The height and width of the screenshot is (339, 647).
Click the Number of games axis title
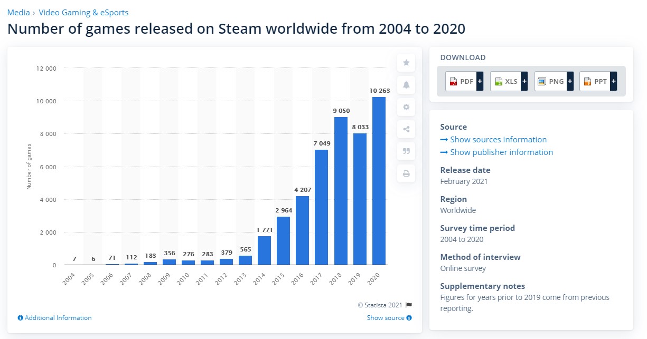(x=29, y=167)
